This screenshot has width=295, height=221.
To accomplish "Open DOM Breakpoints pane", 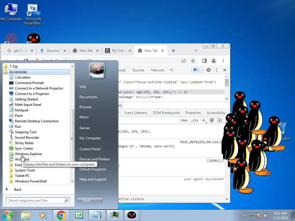I will [x=166, y=113].
